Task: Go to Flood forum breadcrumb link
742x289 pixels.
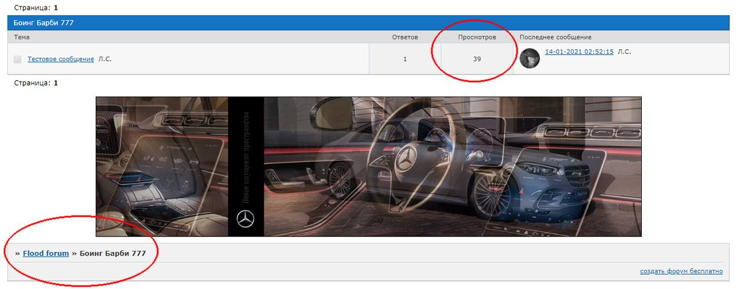Action: tap(46, 253)
